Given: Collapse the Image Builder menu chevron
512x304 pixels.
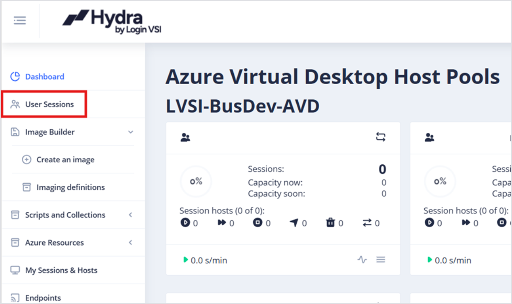Looking at the screenshot, I should (x=131, y=132).
